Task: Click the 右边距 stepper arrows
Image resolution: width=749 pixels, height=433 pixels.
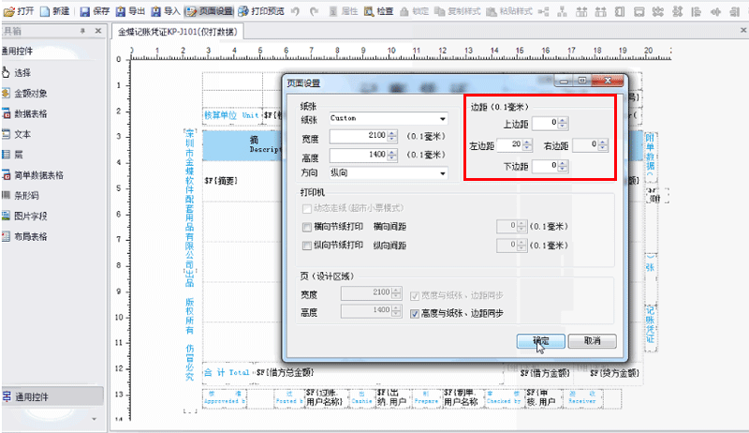Action: pyautogui.click(x=603, y=144)
